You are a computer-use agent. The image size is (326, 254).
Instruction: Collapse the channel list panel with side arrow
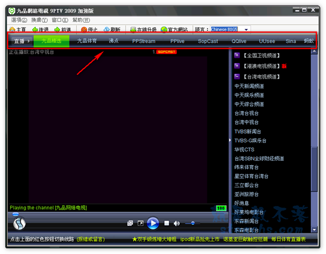(x=230, y=140)
